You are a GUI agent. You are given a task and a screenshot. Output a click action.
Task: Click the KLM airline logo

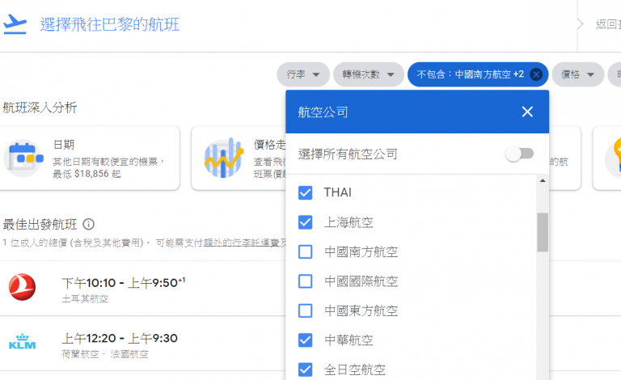(x=22, y=342)
